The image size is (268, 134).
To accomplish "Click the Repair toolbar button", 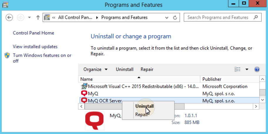I will 147,69.
